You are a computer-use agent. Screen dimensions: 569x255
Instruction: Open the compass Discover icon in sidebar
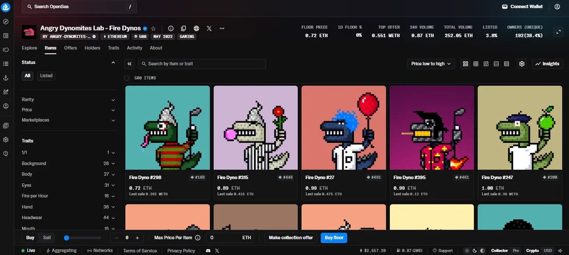point(6,21)
